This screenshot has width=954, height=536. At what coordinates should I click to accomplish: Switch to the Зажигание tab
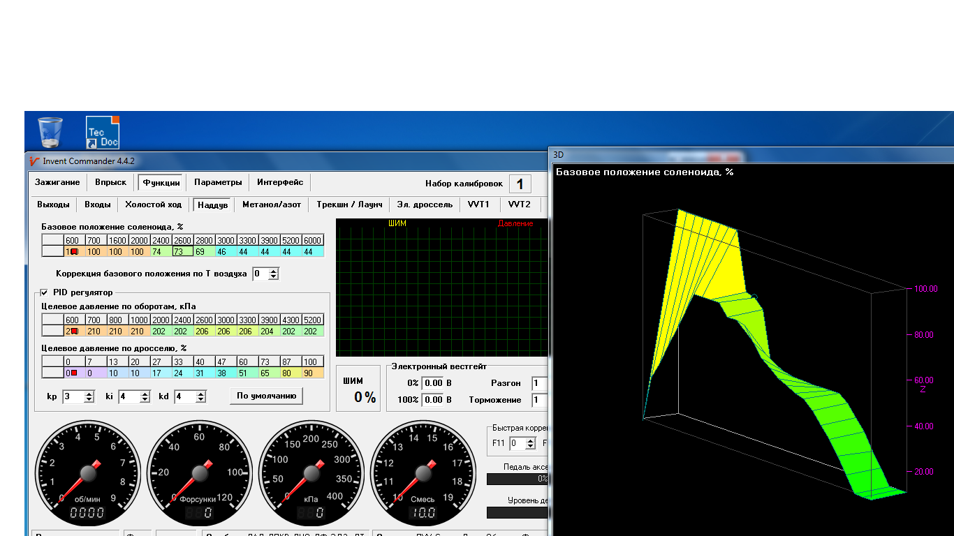click(57, 182)
